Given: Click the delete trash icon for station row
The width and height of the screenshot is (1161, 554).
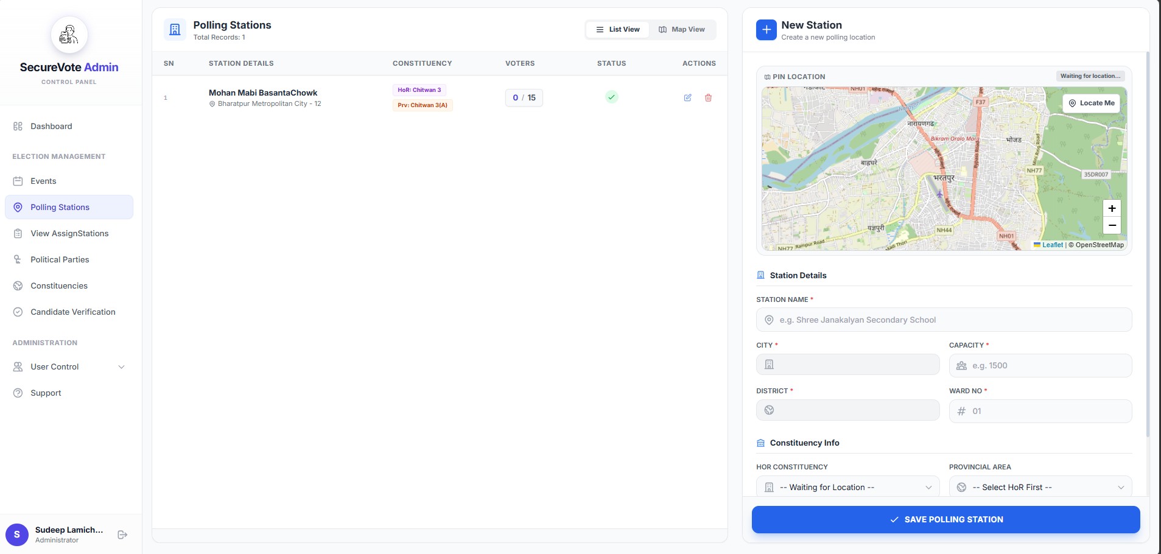Looking at the screenshot, I should (708, 98).
